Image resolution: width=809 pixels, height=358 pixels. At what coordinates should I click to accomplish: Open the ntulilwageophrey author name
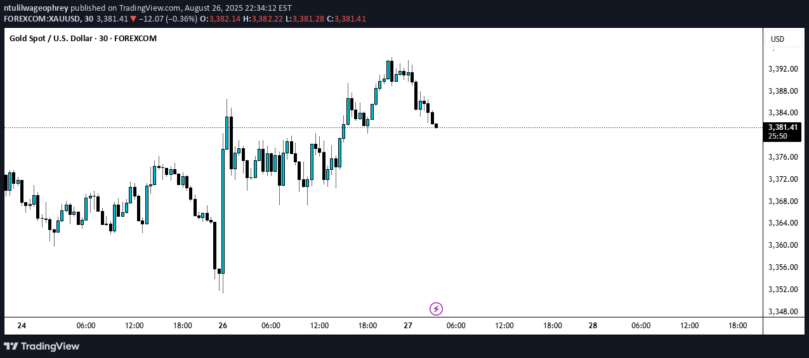click(37, 8)
